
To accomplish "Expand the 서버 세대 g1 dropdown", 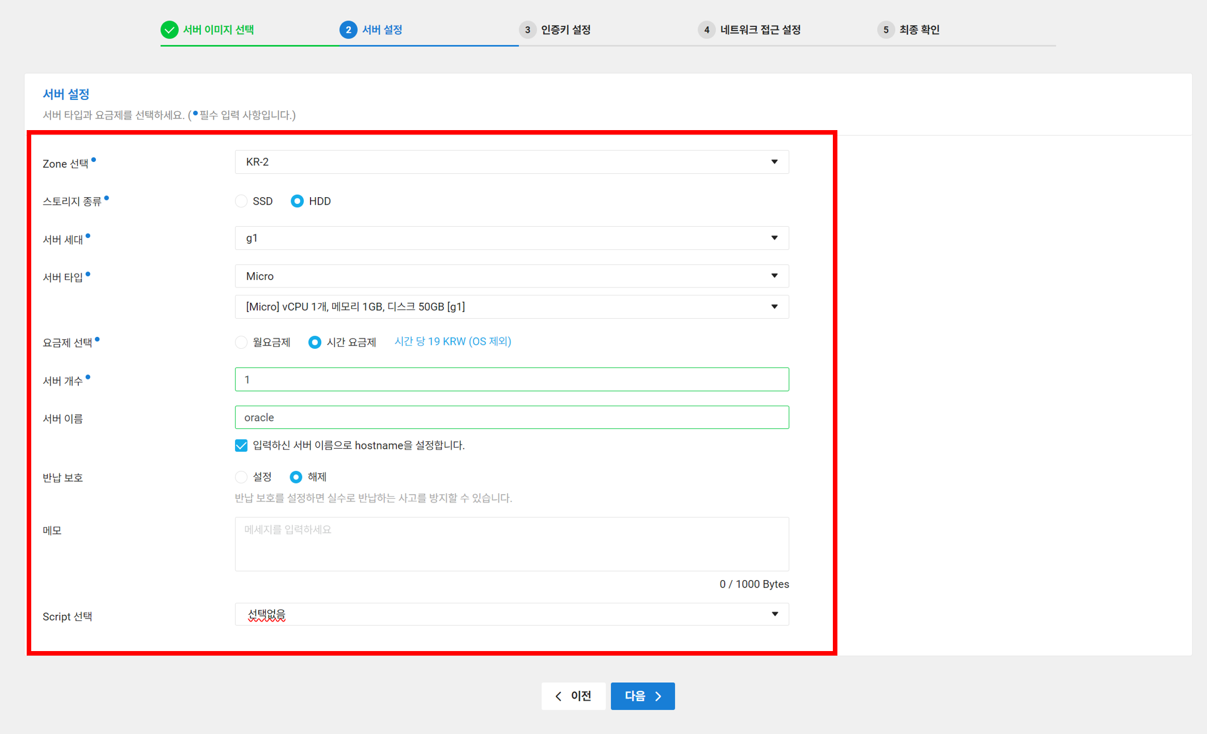I will point(511,238).
